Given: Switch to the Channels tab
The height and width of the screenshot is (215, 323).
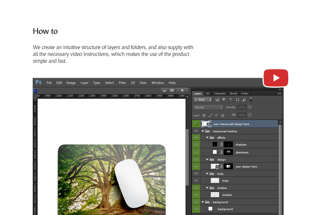Looking at the screenshot, I should [220, 94].
